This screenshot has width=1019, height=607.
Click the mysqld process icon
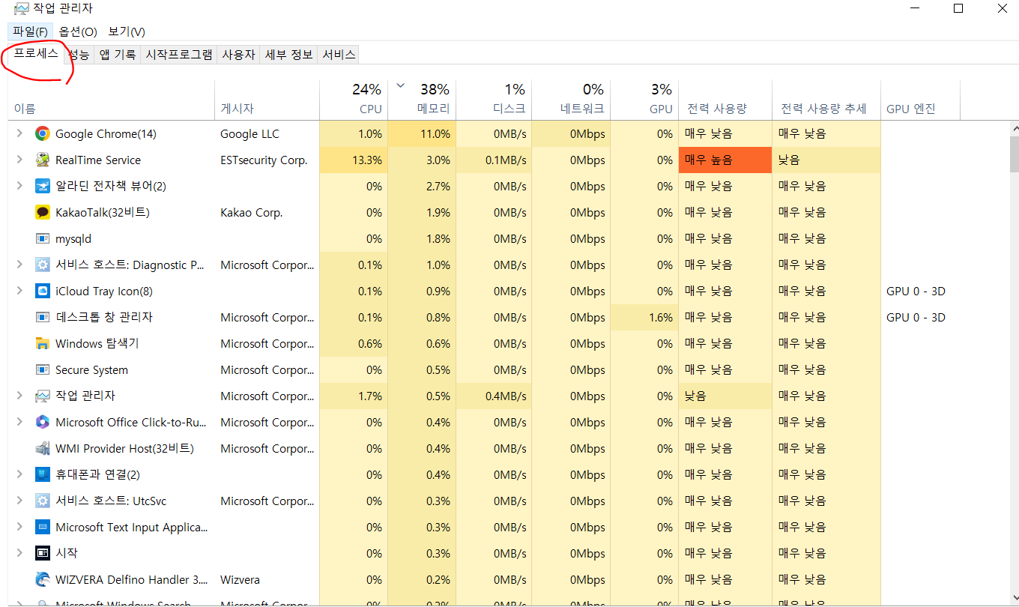point(43,239)
